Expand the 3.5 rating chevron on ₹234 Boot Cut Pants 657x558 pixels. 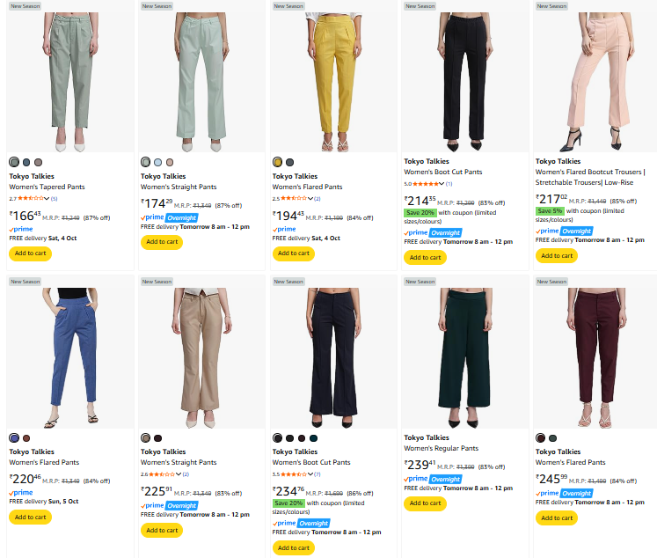(310, 474)
